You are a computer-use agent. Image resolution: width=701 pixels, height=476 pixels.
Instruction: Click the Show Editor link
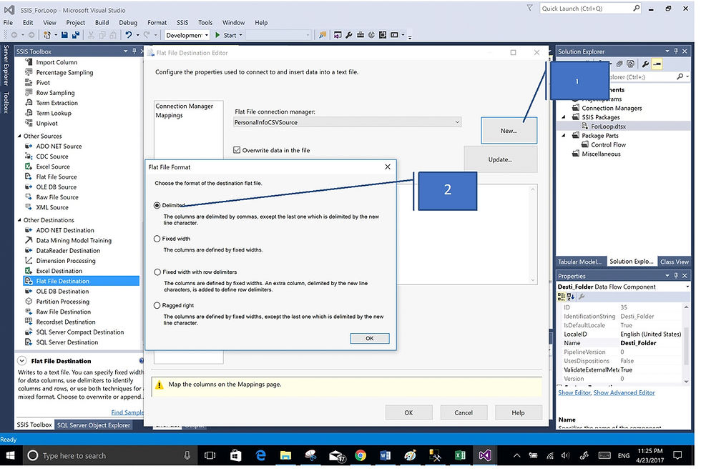(574, 392)
